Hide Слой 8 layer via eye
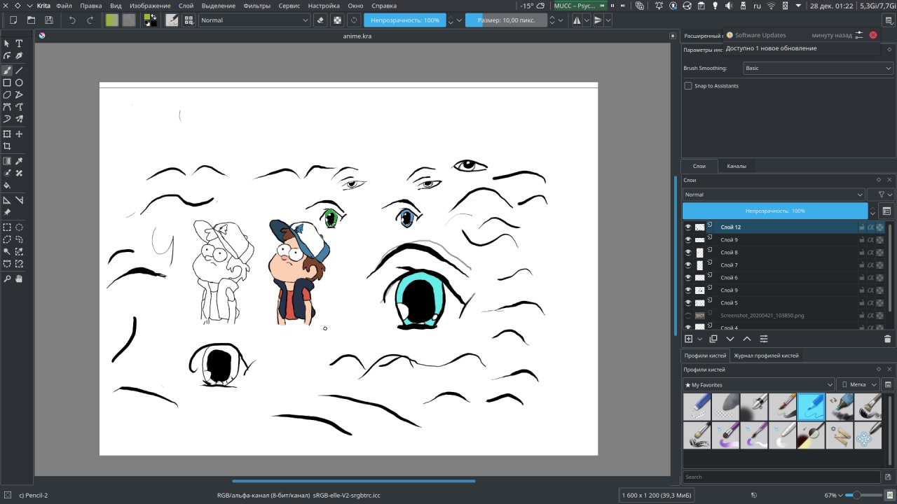897x504 pixels. pyautogui.click(x=688, y=253)
